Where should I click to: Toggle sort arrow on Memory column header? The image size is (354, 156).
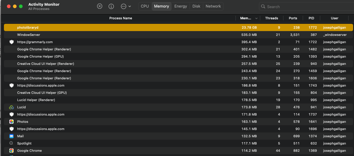tap(257, 18)
